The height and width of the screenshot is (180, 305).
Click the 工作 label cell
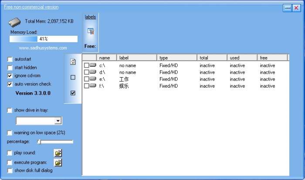point(124,79)
